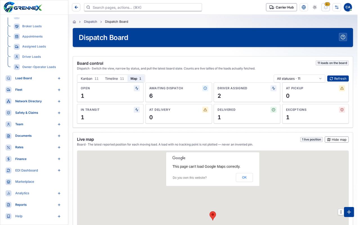The image size is (360, 225).
Task: Hide the live map
Action: [x=337, y=139]
